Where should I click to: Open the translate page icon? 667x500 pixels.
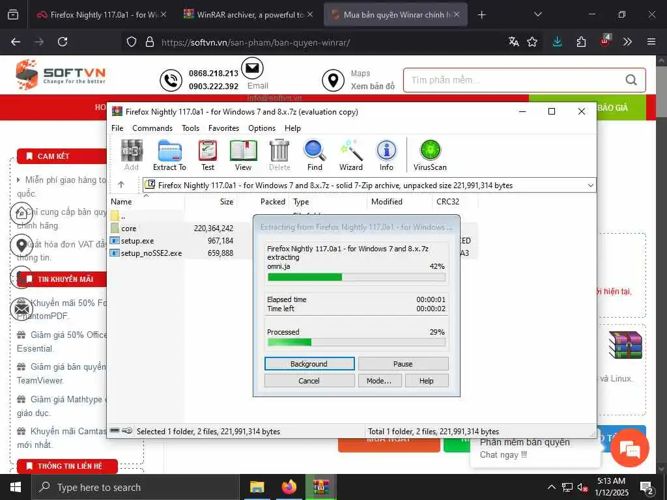pos(513,42)
